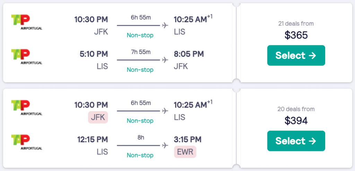The height and width of the screenshot is (171, 355).
Task: Click the $394 price
Action: [296, 120]
